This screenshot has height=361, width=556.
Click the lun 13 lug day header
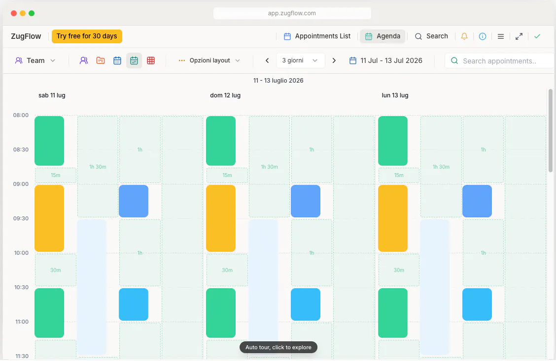point(395,95)
